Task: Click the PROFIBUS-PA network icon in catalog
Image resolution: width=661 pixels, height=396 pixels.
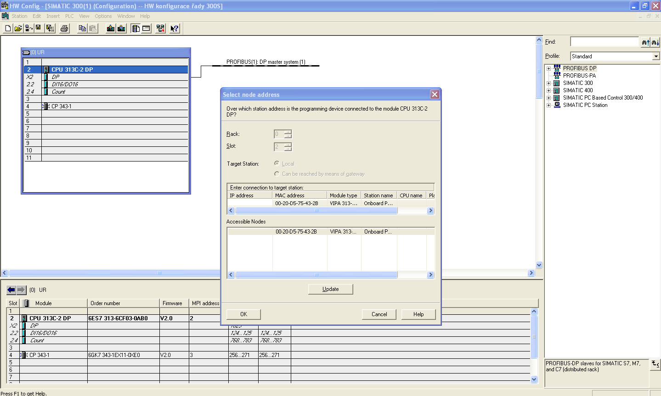Action: pyautogui.click(x=557, y=75)
